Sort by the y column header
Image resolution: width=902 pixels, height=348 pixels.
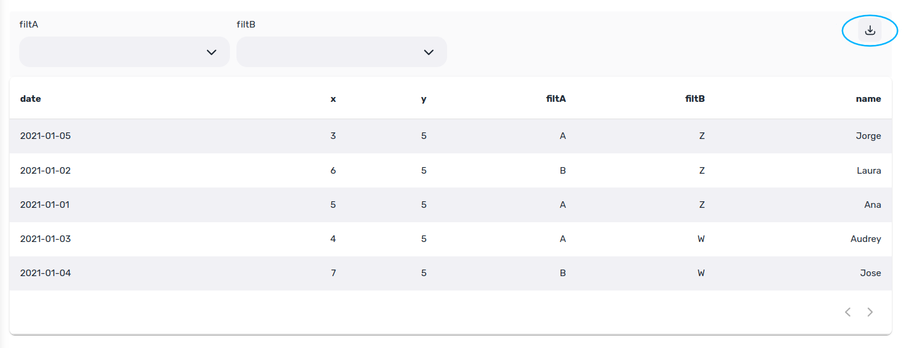tap(424, 99)
